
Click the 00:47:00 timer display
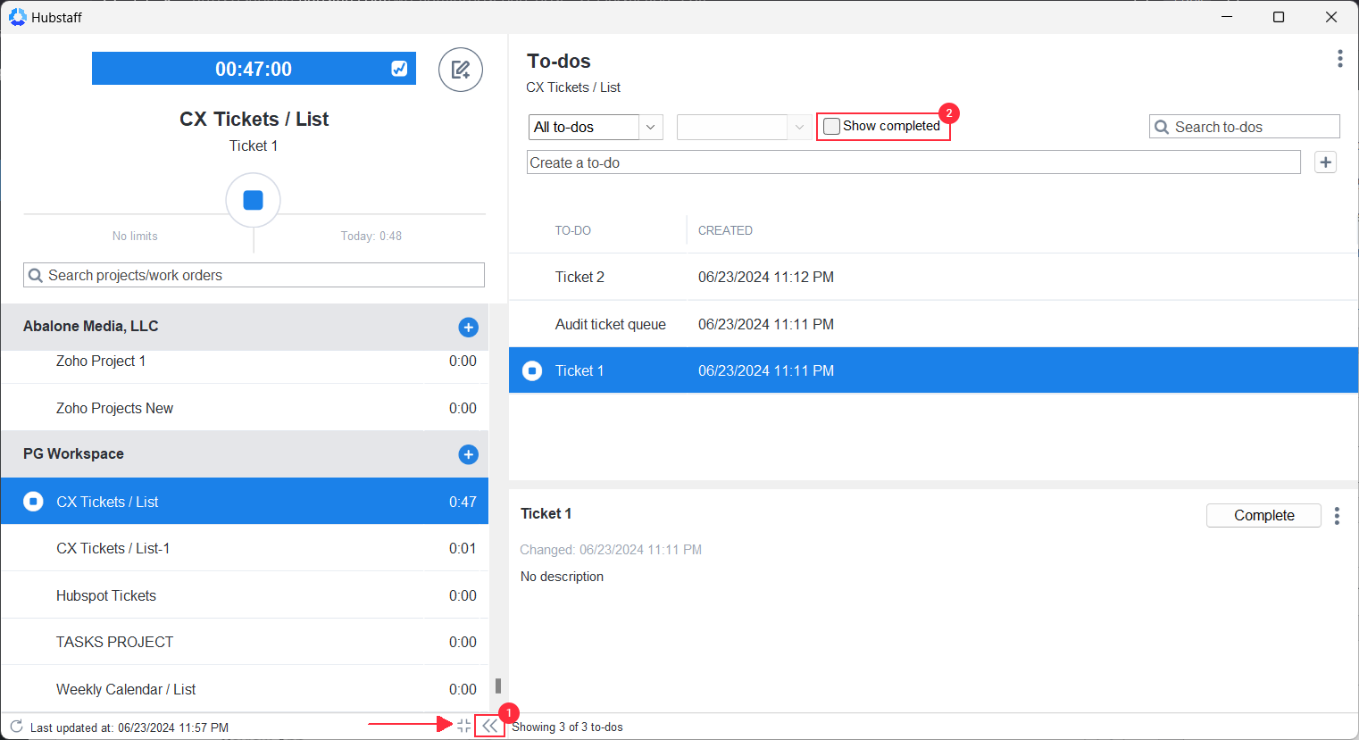tap(254, 69)
